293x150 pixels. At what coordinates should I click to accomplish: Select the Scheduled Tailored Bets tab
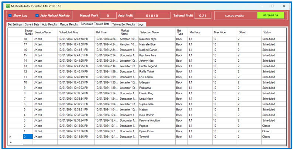click(x=95, y=24)
